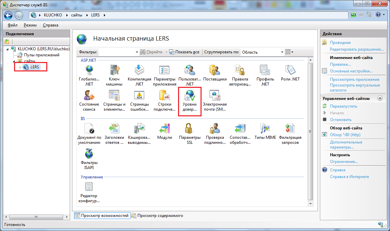Click the refresh page toolbar icon
Image resolution: width=390 pixels, height=231 pixels.
(x=353, y=15)
